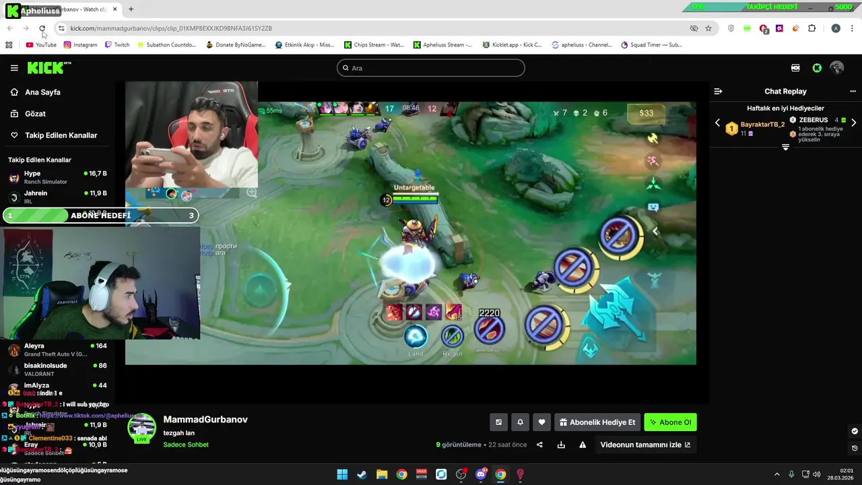Open the orange extension icon

(x=795, y=28)
